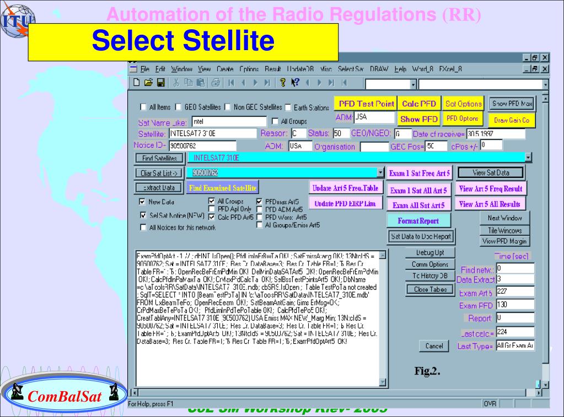The height and width of the screenshot is (417, 564).
Task: Click the New document toolbar icon
Action: [136, 83]
